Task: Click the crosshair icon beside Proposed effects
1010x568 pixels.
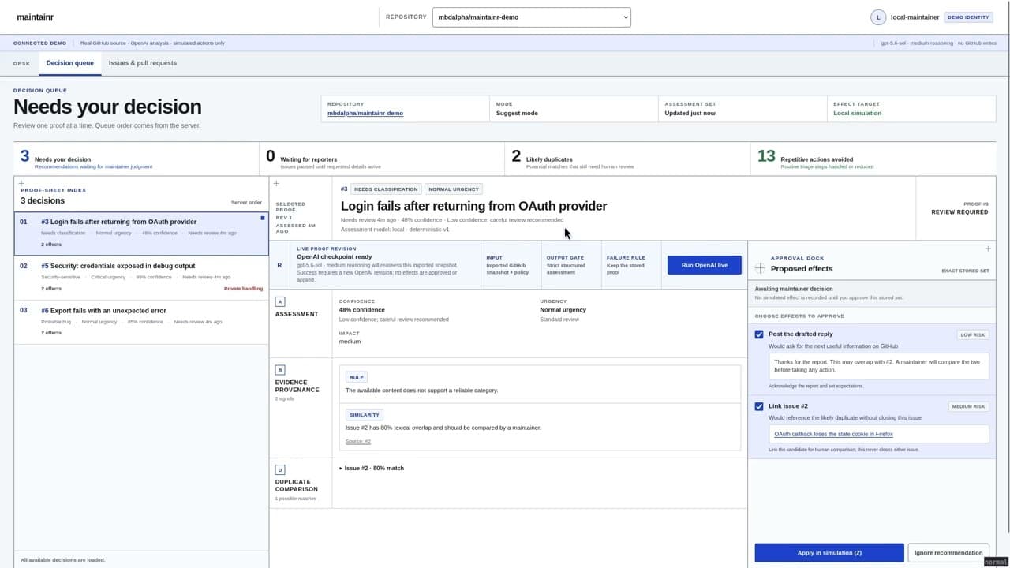Action: [x=760, y=268]
